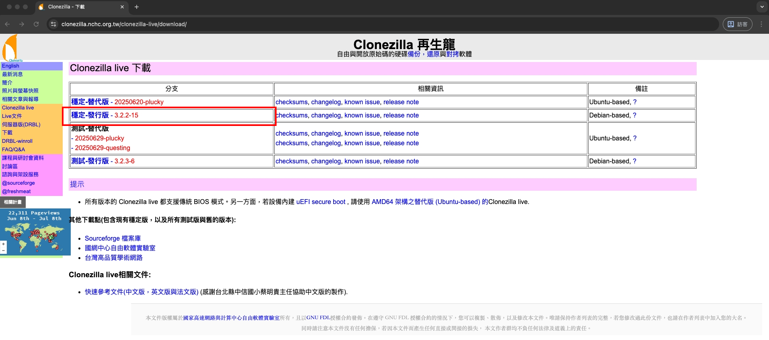Image resolution: width=769 pixels, height=340 pixels.
Task: Open checksums for 測試-發行版 3.2.3-6 row
Action: point(291,161)
